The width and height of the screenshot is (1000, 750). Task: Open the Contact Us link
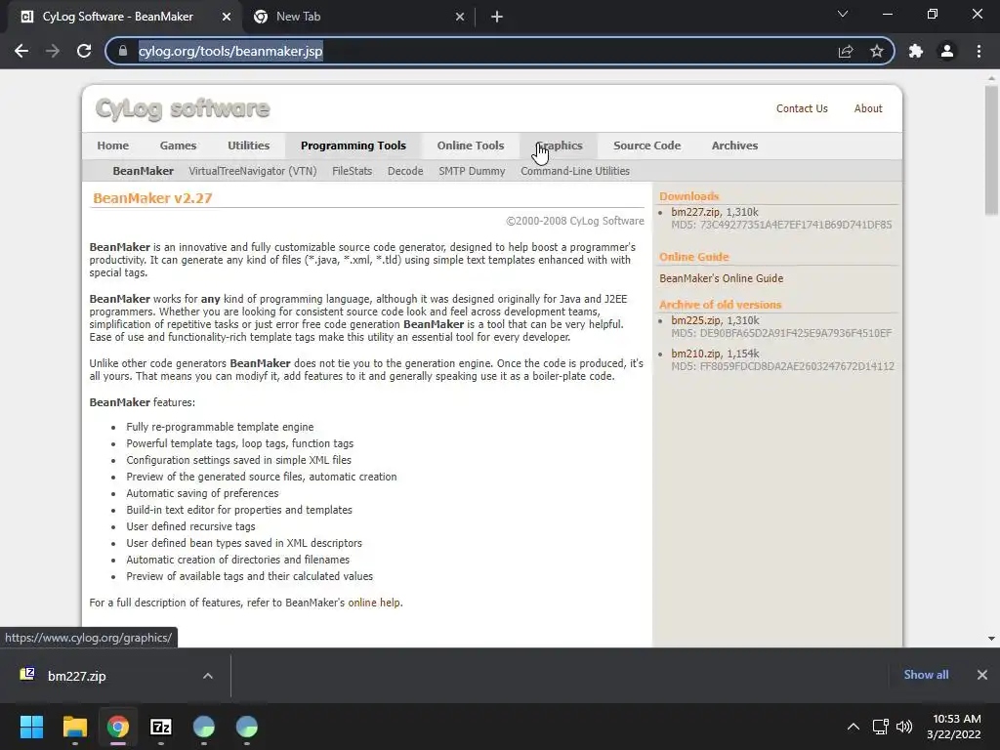802,108
